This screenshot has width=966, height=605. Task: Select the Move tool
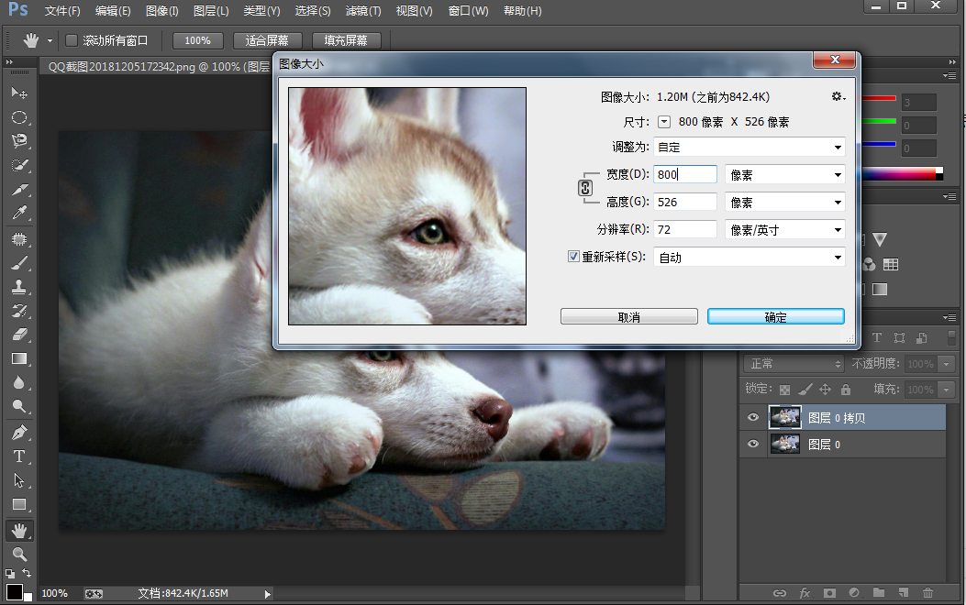[x=19, y=93]
